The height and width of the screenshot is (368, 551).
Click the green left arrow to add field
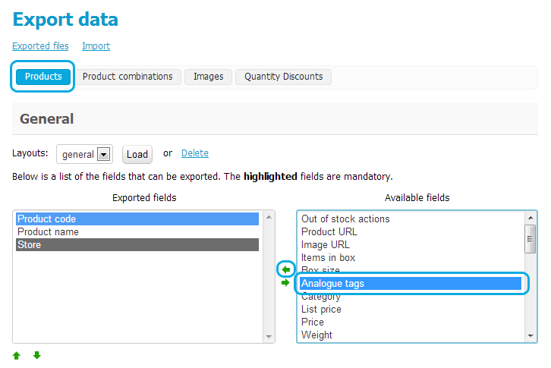[286, 269]
